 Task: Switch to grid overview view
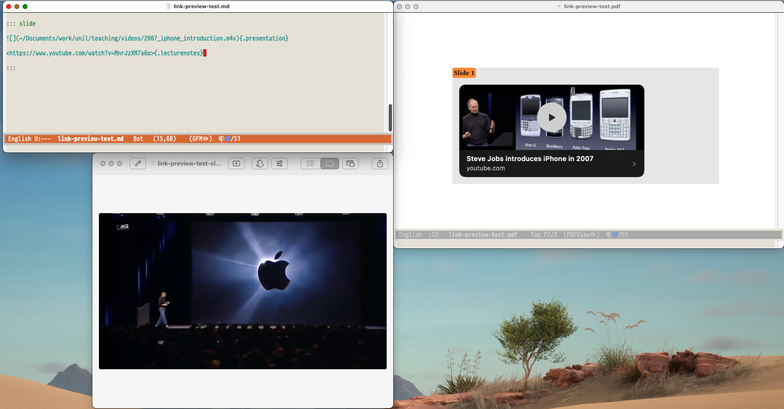click(x=310, y=164)
